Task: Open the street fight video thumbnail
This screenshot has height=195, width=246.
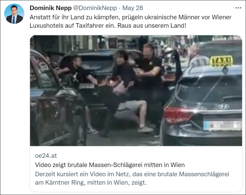Action: [136, 90]
